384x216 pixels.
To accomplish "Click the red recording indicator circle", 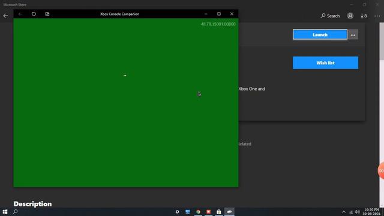I will coord(381,170).
